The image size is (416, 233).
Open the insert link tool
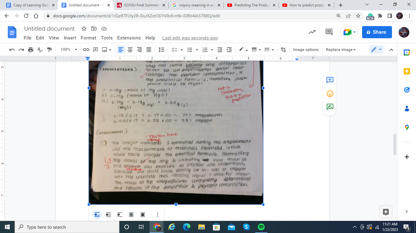pos(86,49)
